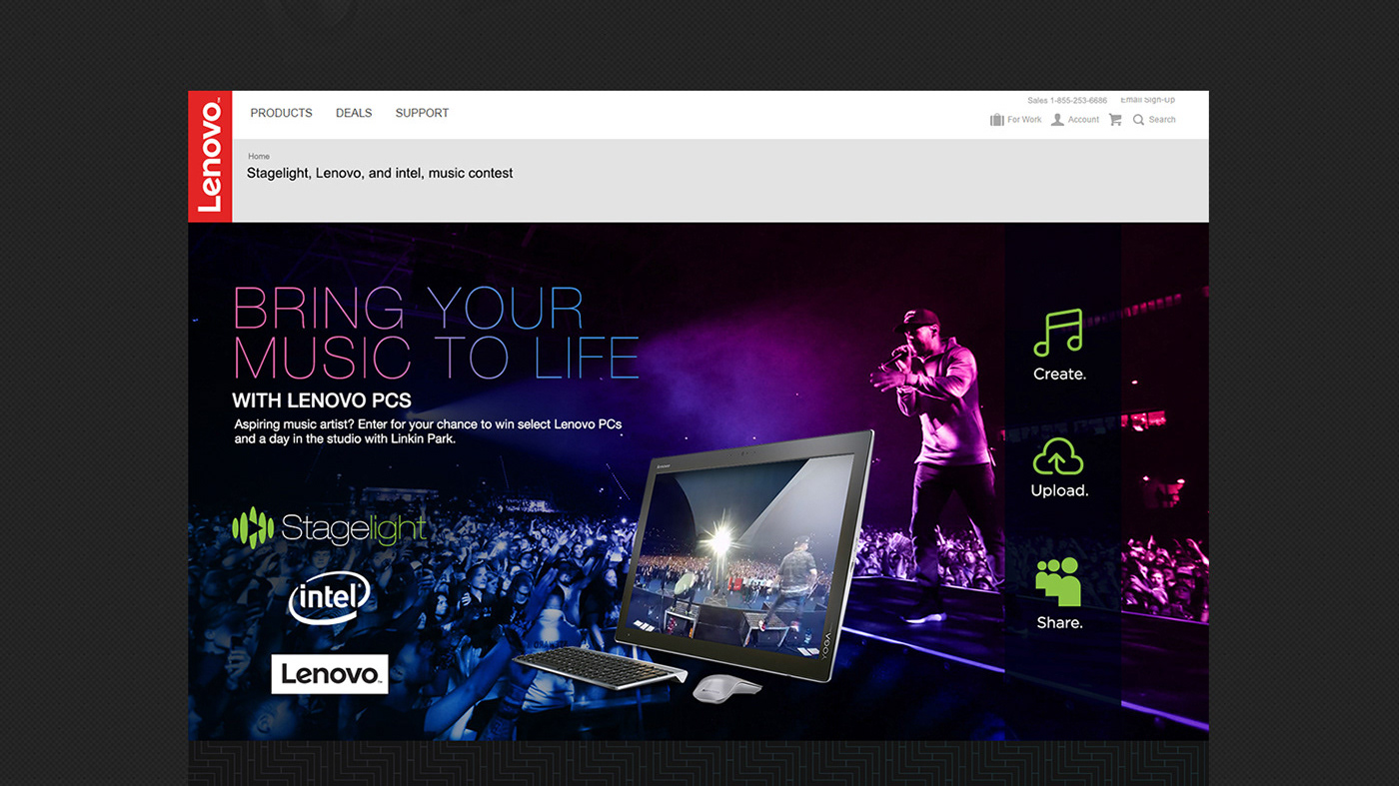Click the white Lenovo logo in banner

[330, 674]
